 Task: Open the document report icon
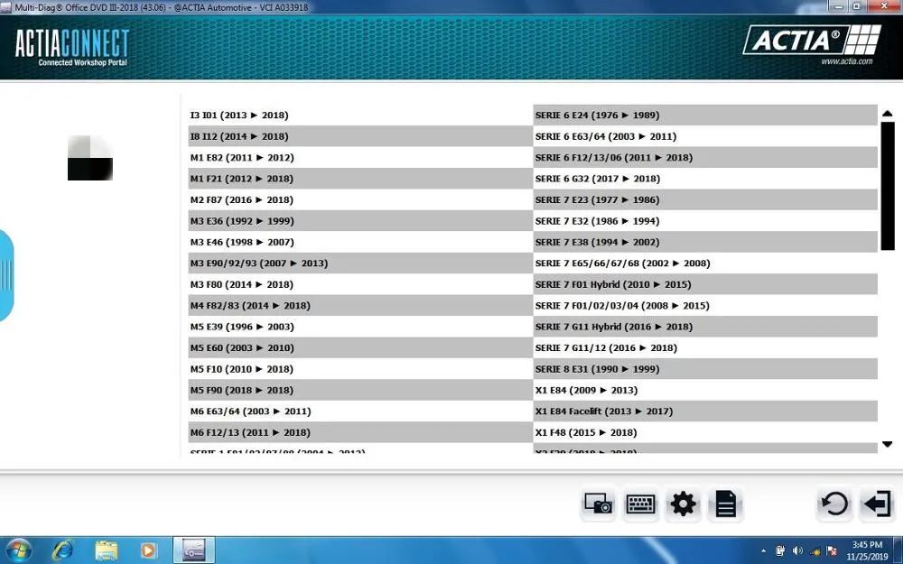click(726, 504)
